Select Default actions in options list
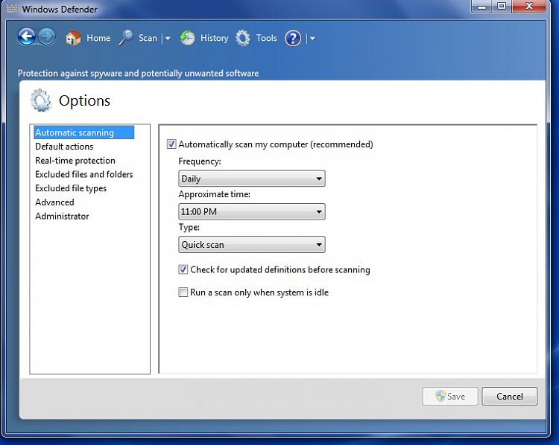This screenshot has width=559, height=445. pos(64,147)
